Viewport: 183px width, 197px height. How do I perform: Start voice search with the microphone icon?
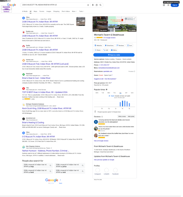(93, 5)
